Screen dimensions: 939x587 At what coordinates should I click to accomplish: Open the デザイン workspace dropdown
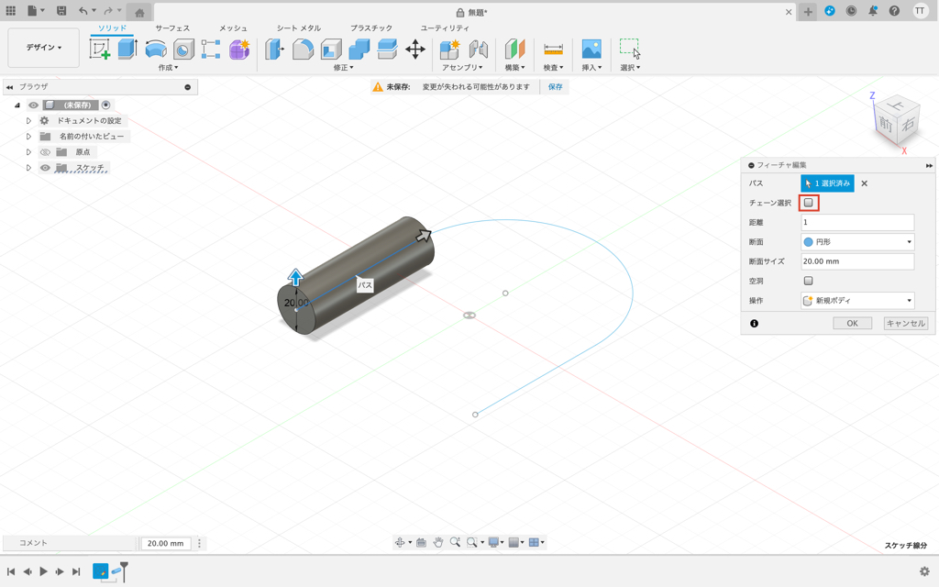(43, 48)
